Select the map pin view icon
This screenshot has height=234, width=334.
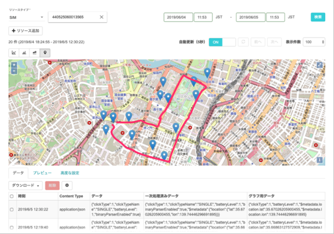(44, 53)
